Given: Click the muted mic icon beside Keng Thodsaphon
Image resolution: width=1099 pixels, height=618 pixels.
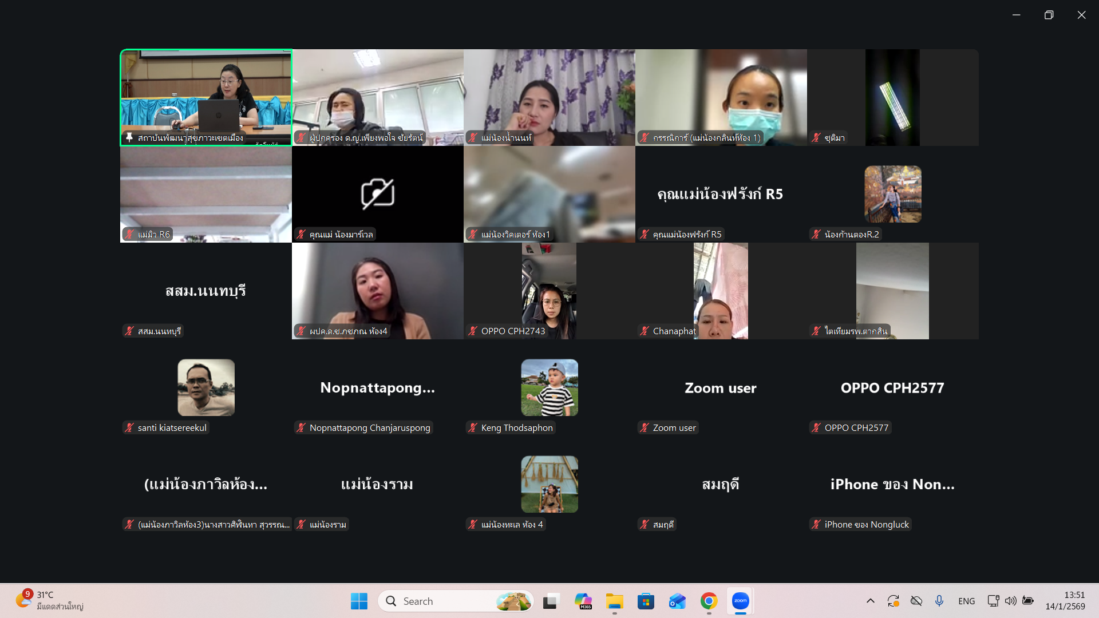Looking at the screenshot, I should click(473, 427).
